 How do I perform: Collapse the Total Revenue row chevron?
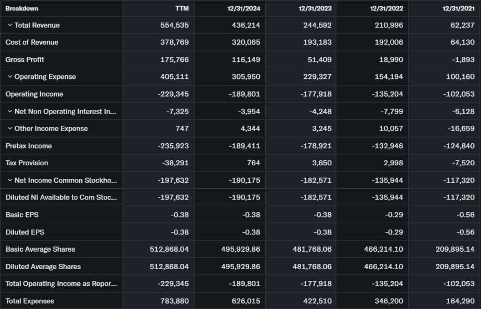pyautogui.click(x=9, y=25)
